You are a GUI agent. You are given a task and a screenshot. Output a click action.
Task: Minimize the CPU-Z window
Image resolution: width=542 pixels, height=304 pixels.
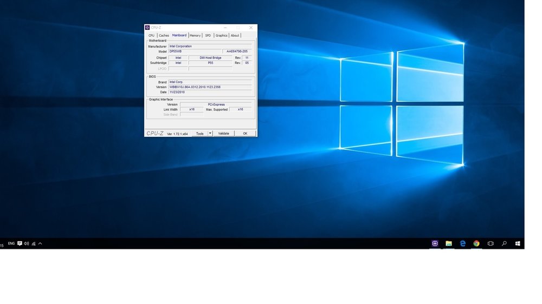225,28
